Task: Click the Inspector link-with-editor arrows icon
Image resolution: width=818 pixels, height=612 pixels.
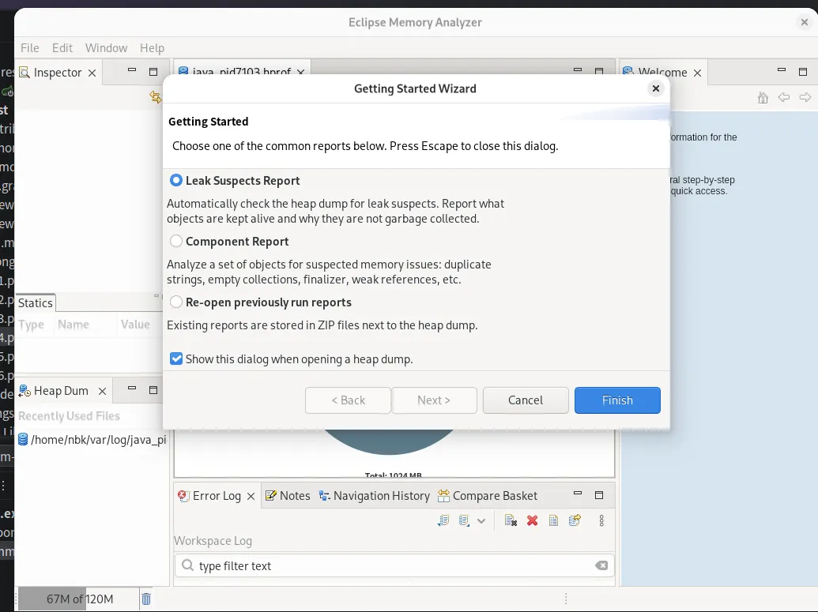Action: 155,97
